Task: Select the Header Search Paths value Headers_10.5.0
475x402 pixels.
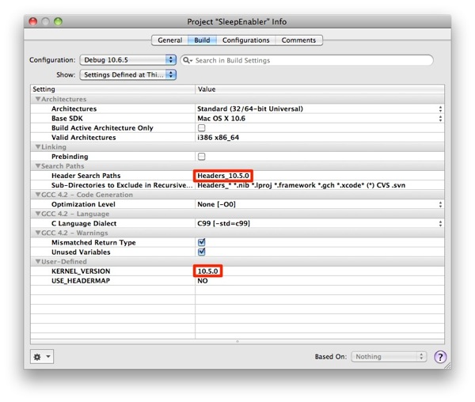Action: tap(223, 176)
